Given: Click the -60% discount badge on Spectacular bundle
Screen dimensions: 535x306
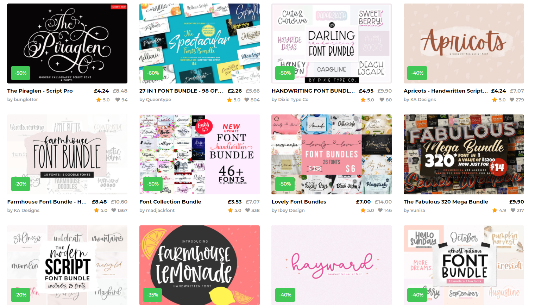Looking at the screenshot, I should click(153, 73).
